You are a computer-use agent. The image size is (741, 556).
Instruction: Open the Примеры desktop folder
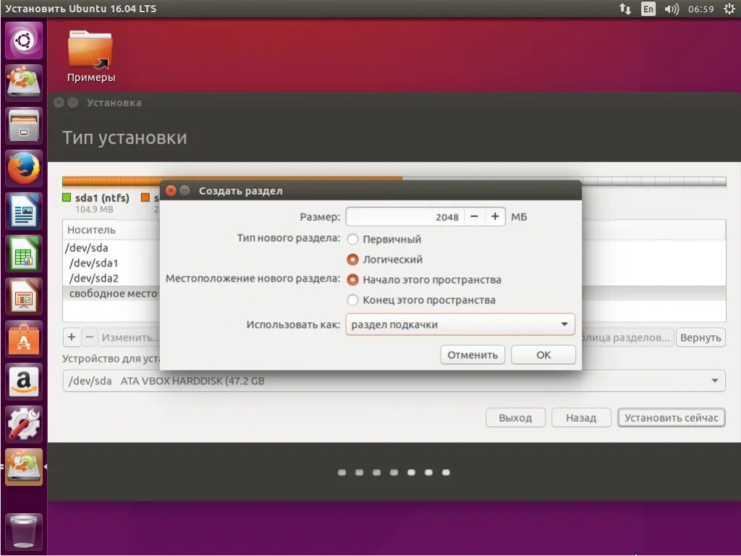click(90, 56)
